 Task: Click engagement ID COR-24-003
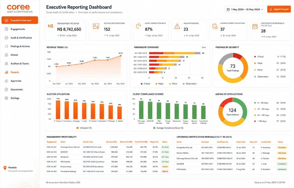tap(51, 171)
